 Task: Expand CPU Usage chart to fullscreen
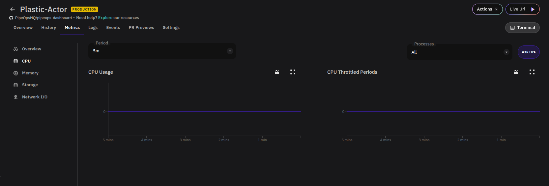pyautogui.click(x=293, y=72)
